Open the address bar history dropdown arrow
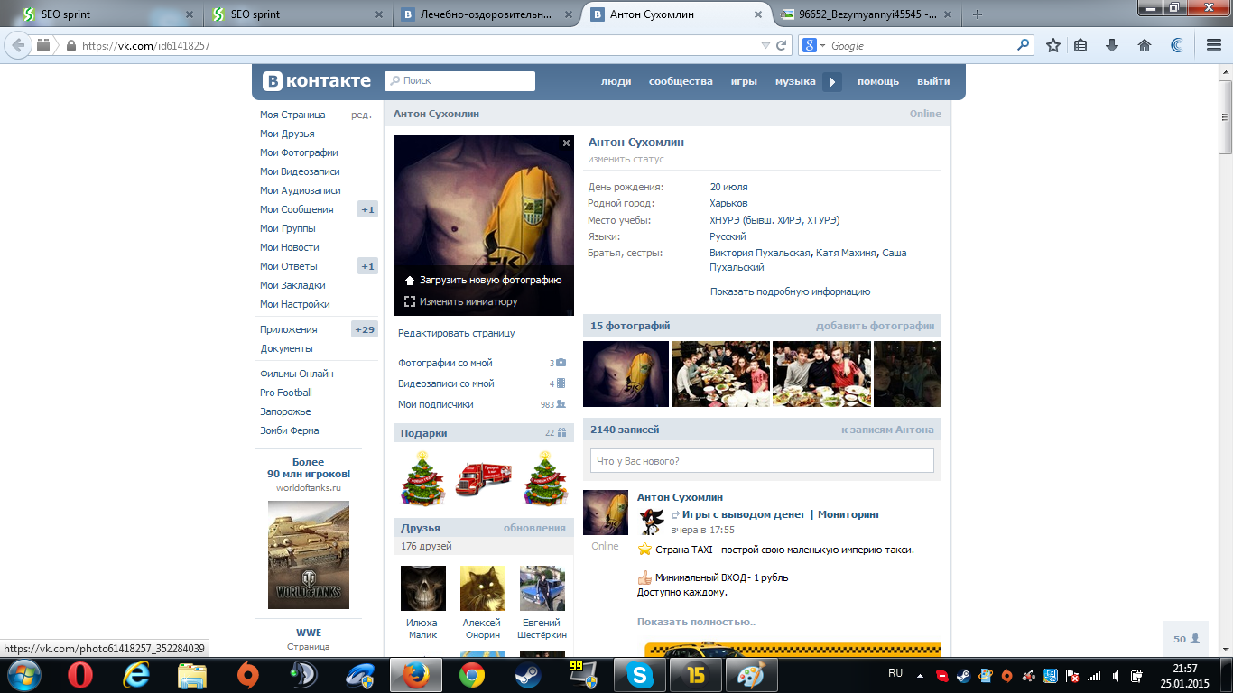The height and width of the screenshot is (693, 1233). (765, 45)
